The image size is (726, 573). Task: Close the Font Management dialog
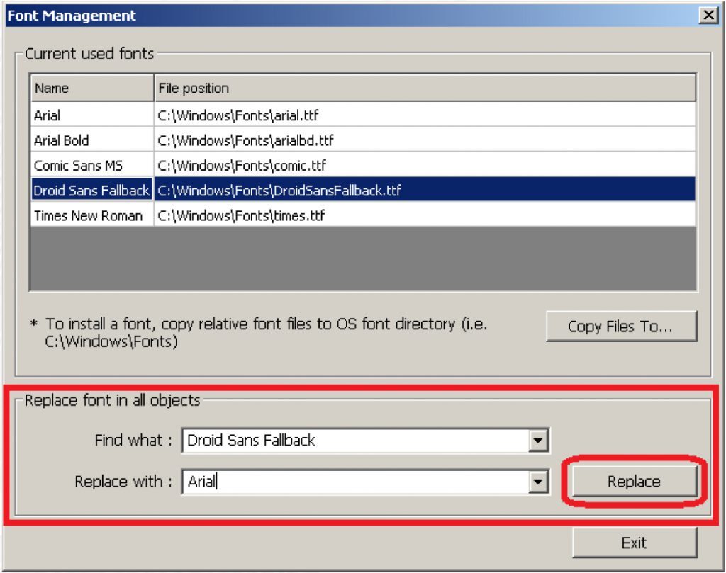708,16
